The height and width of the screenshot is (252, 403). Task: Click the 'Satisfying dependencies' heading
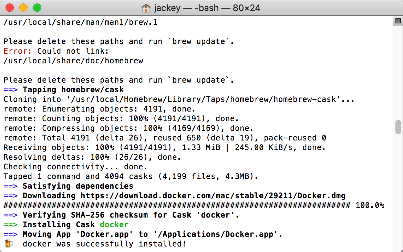coord(78,186)
